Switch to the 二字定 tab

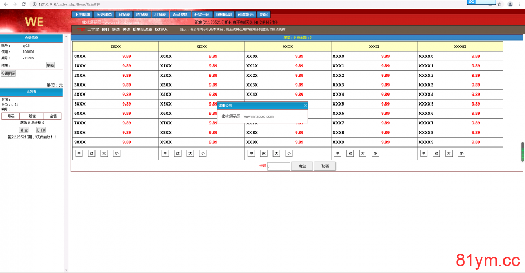click(93, 30)
